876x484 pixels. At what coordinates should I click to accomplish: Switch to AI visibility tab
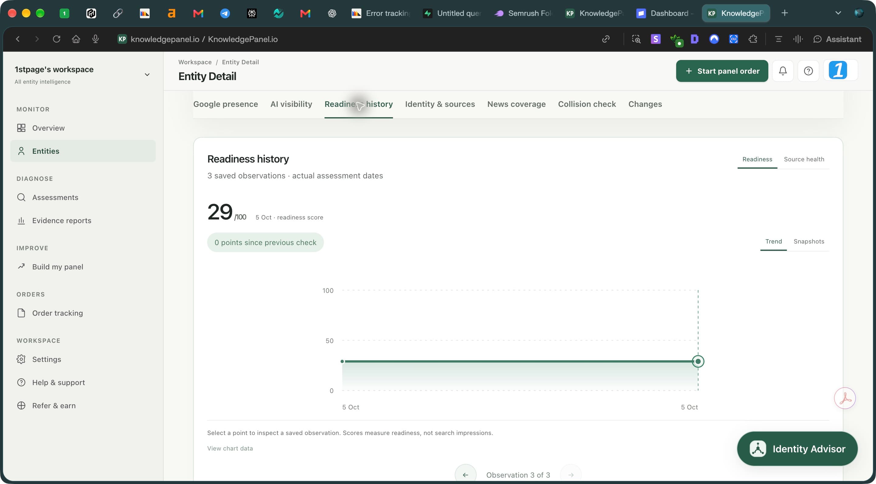coord(291,104)
